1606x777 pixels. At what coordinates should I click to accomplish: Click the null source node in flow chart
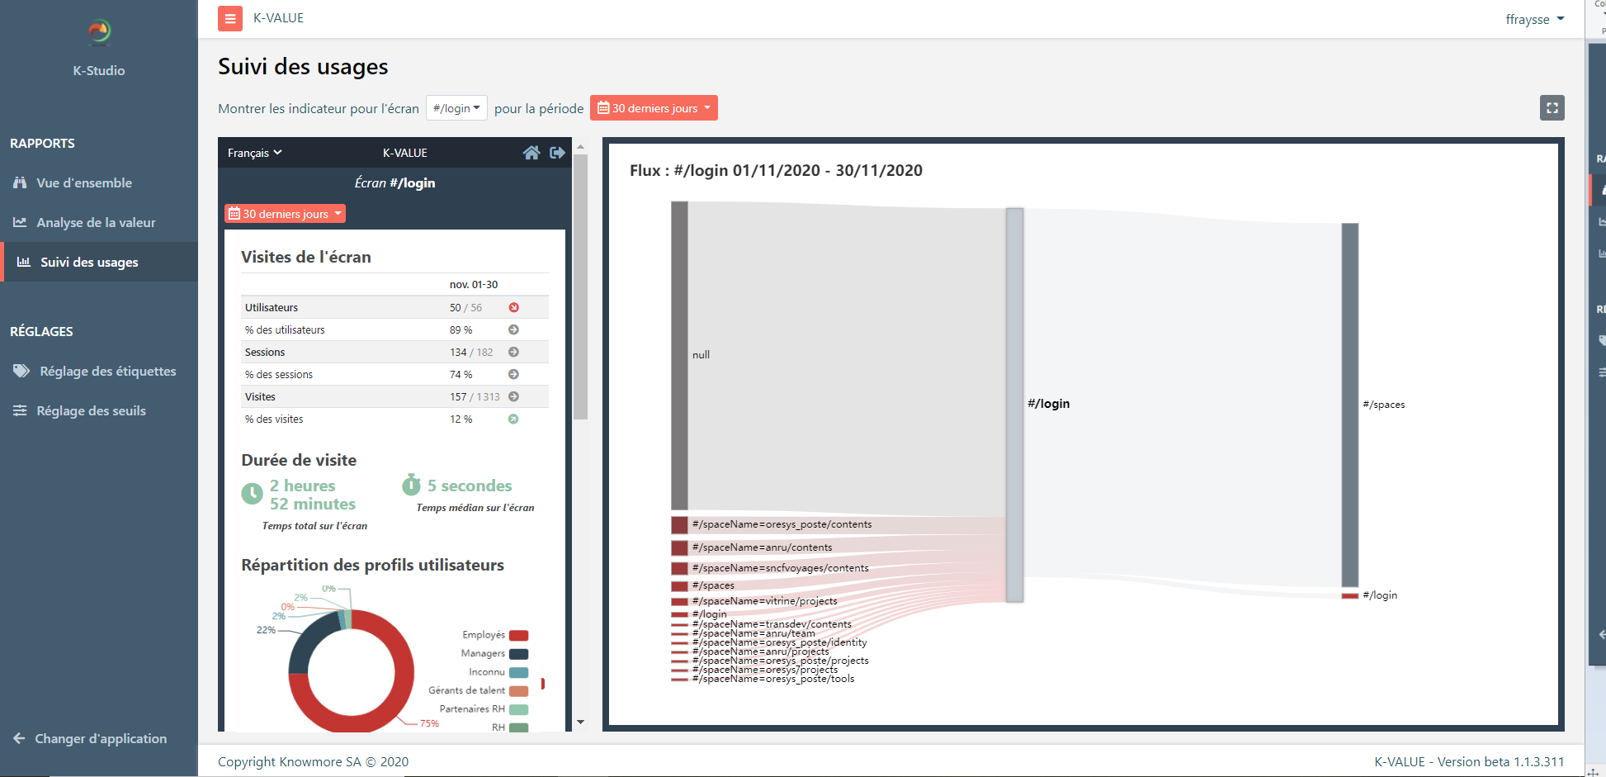coord(679,355)
